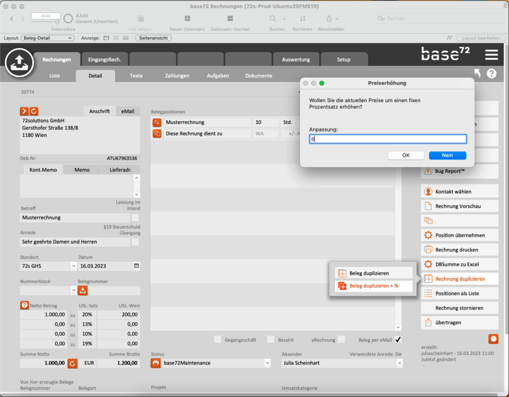The width and height of the screenshot is (509, 397).
Task: Expand the Bereitstellen dropdown arrow
Action: coord(338,19)
